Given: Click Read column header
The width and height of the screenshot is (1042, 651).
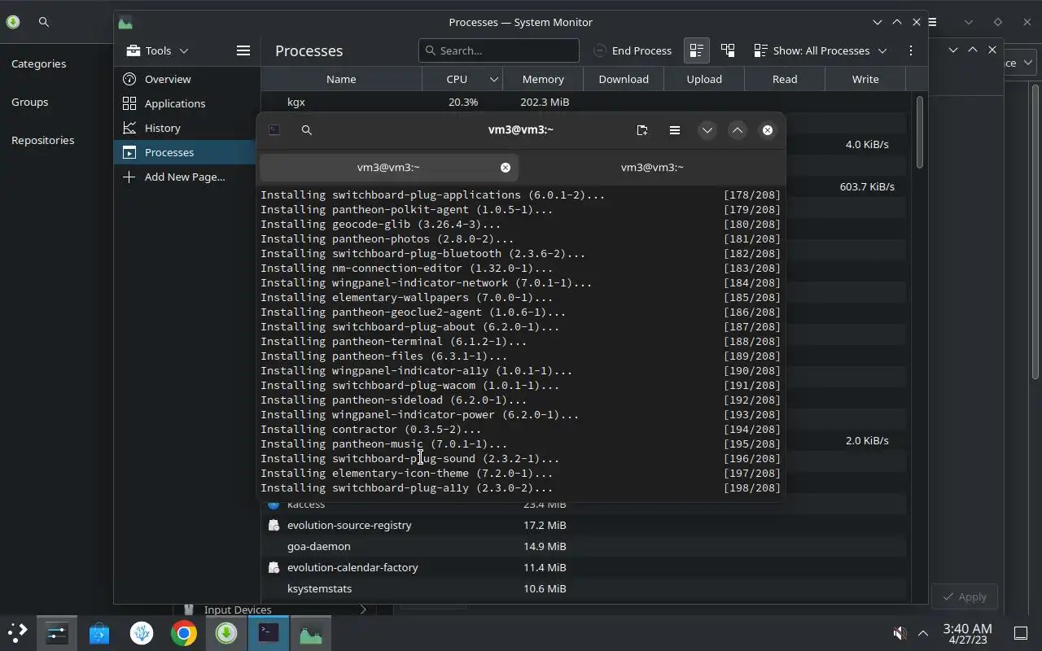Looking at the screenshot, I should point(784,79).
